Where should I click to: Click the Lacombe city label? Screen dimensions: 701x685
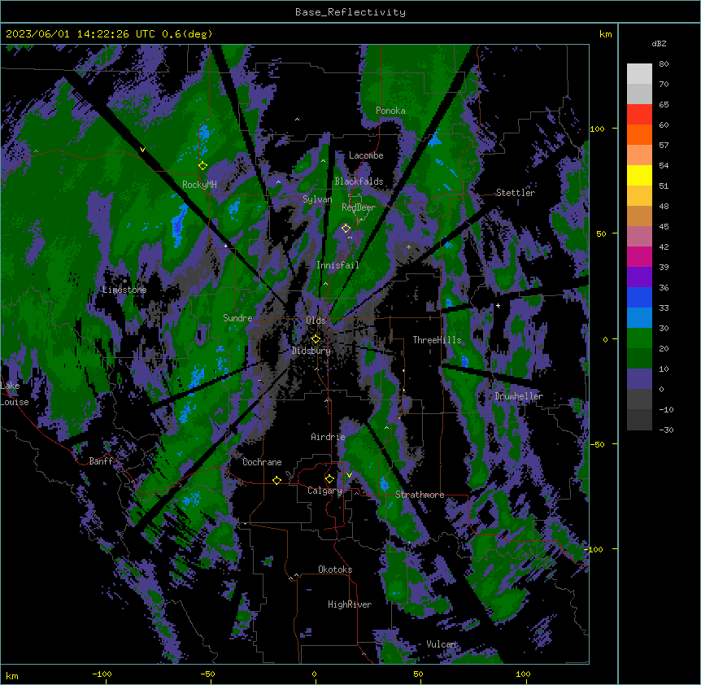(x=366, y=155)
